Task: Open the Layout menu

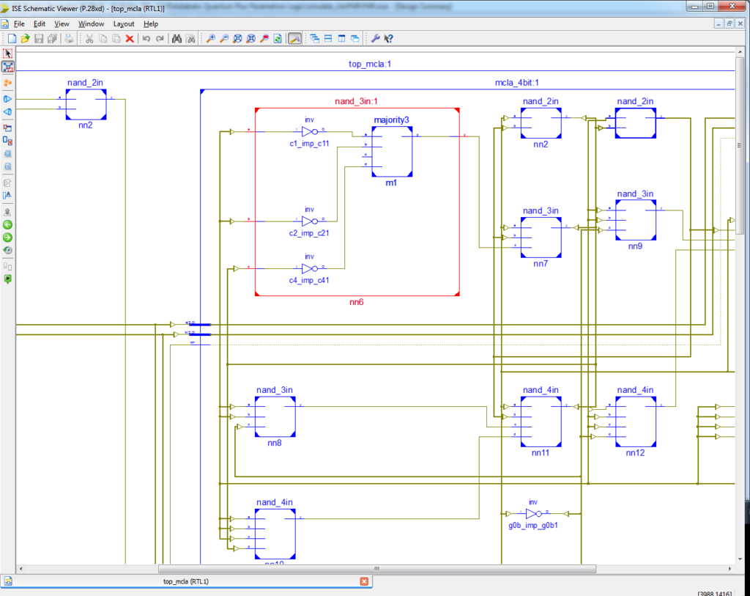Action: (124, 24)
